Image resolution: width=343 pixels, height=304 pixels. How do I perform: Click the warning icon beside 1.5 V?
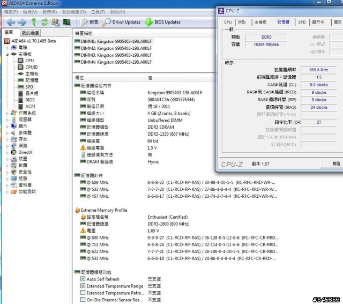coord(83,148)
